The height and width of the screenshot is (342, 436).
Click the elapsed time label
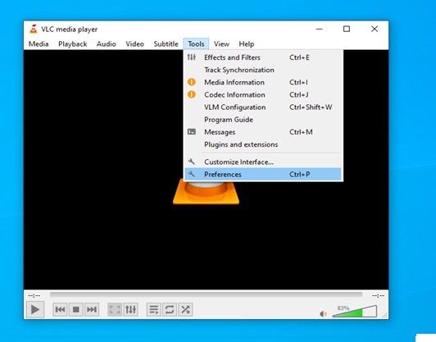tap(34, 295)
